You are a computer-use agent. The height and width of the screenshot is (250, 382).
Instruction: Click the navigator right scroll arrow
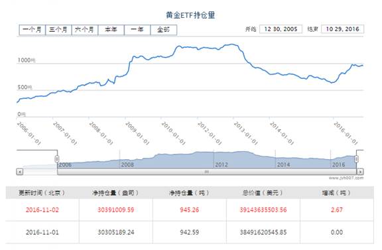click(x=360, y=172)
